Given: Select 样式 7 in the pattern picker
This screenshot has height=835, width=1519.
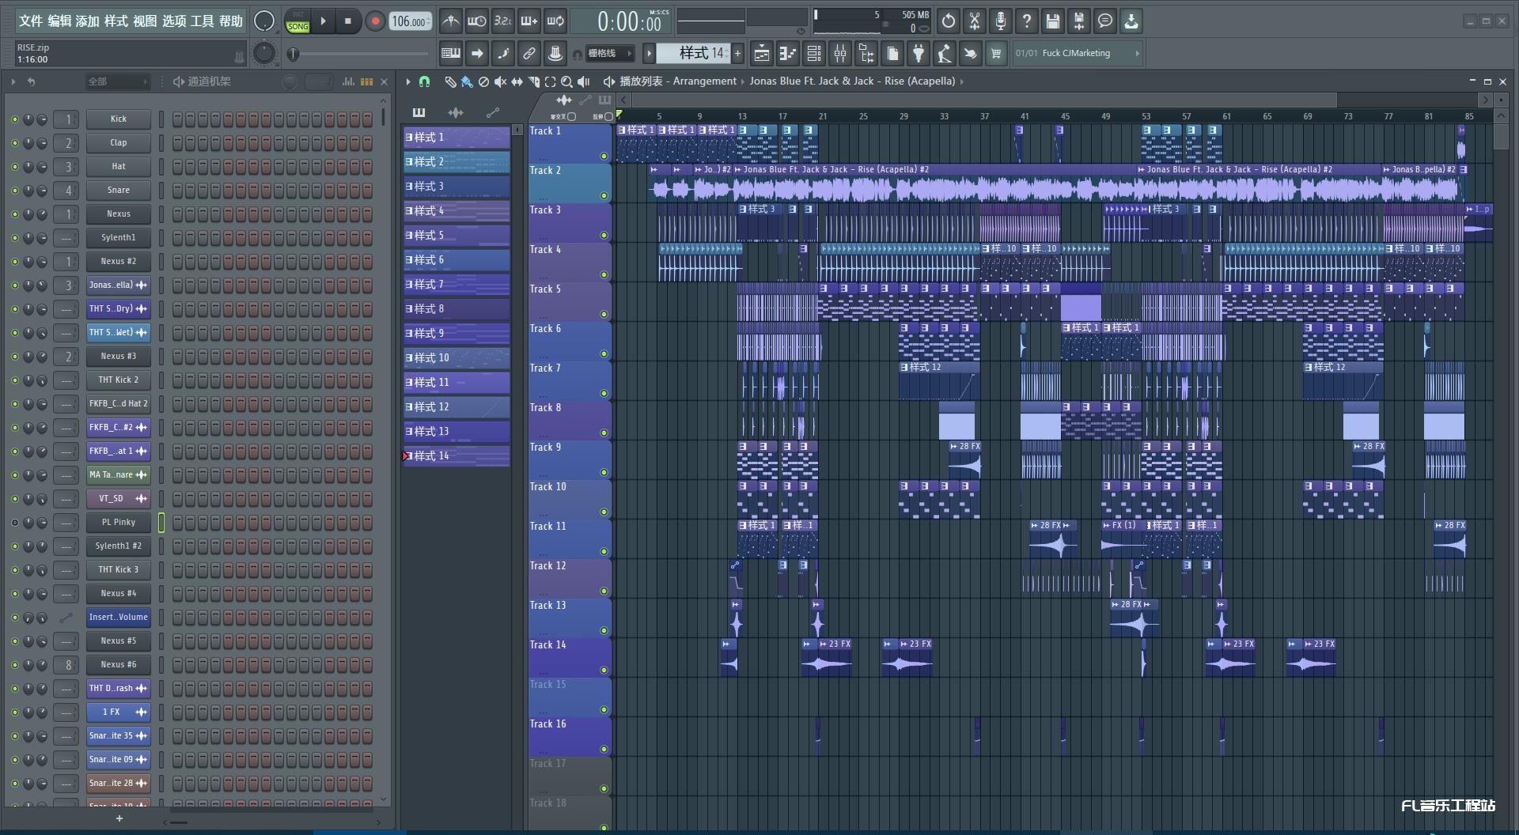Looking at the screenshot, I should pyautogui.click(x=457, y=285).
